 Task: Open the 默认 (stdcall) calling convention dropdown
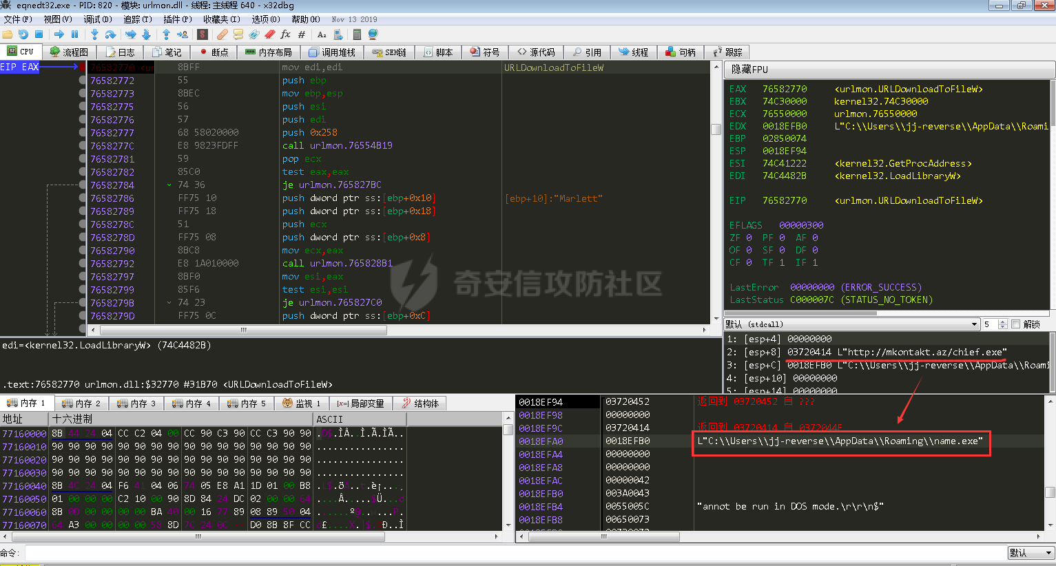click(852, 324)
